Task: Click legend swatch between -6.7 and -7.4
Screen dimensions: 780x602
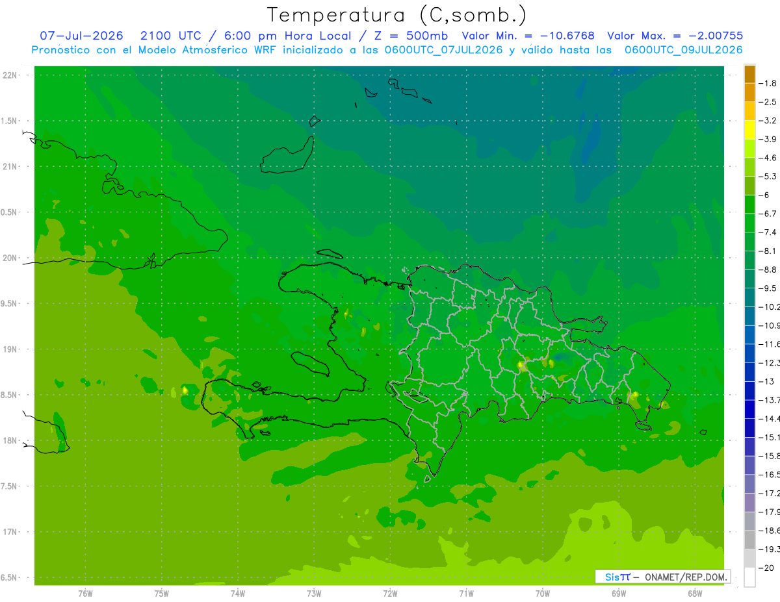Action: (x=749, y=223)
